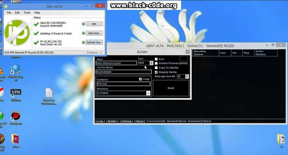The width and height of the screenshot is (288, 155).
Task: Click the KeyLogs Size KB spinner arrows
Action: (x=187, y=76)
